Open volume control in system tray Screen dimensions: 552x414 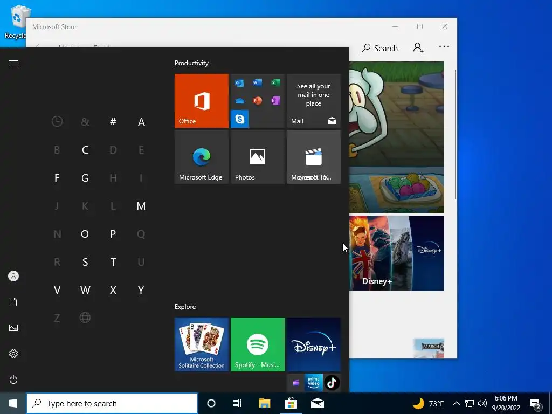482,403
